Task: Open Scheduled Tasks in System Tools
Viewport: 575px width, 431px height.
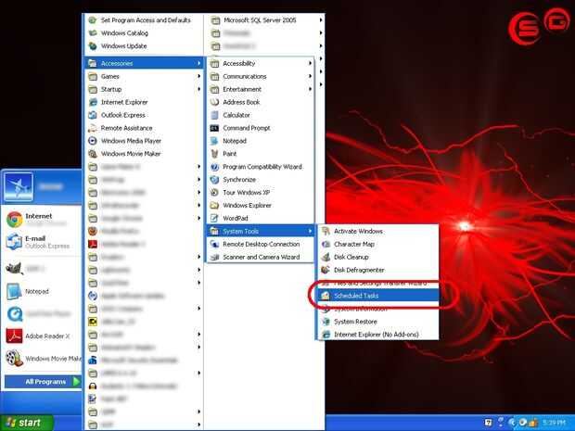Action: point(377,296)
